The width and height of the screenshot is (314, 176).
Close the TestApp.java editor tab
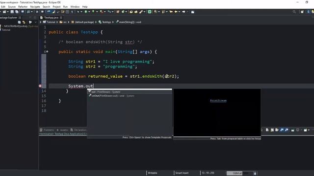pyautogui.click(x=61, y=18)
